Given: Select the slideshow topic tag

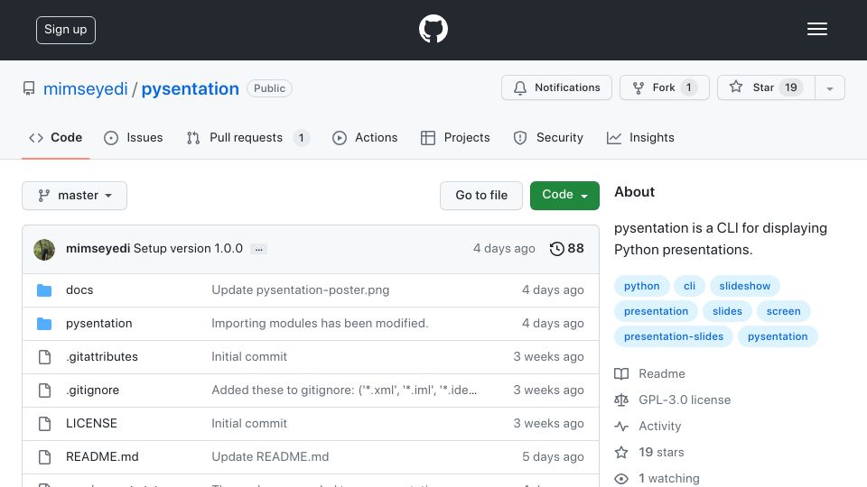Looking at the screenshot, I should (744, 286).
